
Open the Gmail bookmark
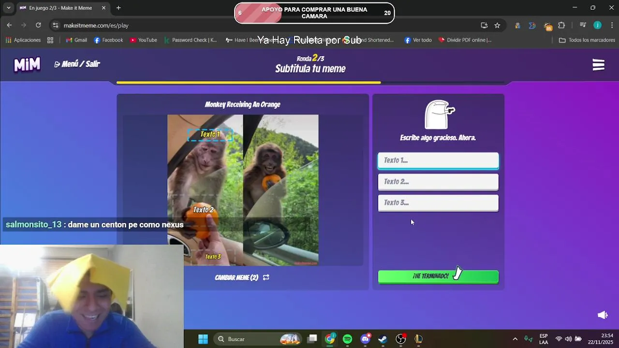[x=76, y=40]
